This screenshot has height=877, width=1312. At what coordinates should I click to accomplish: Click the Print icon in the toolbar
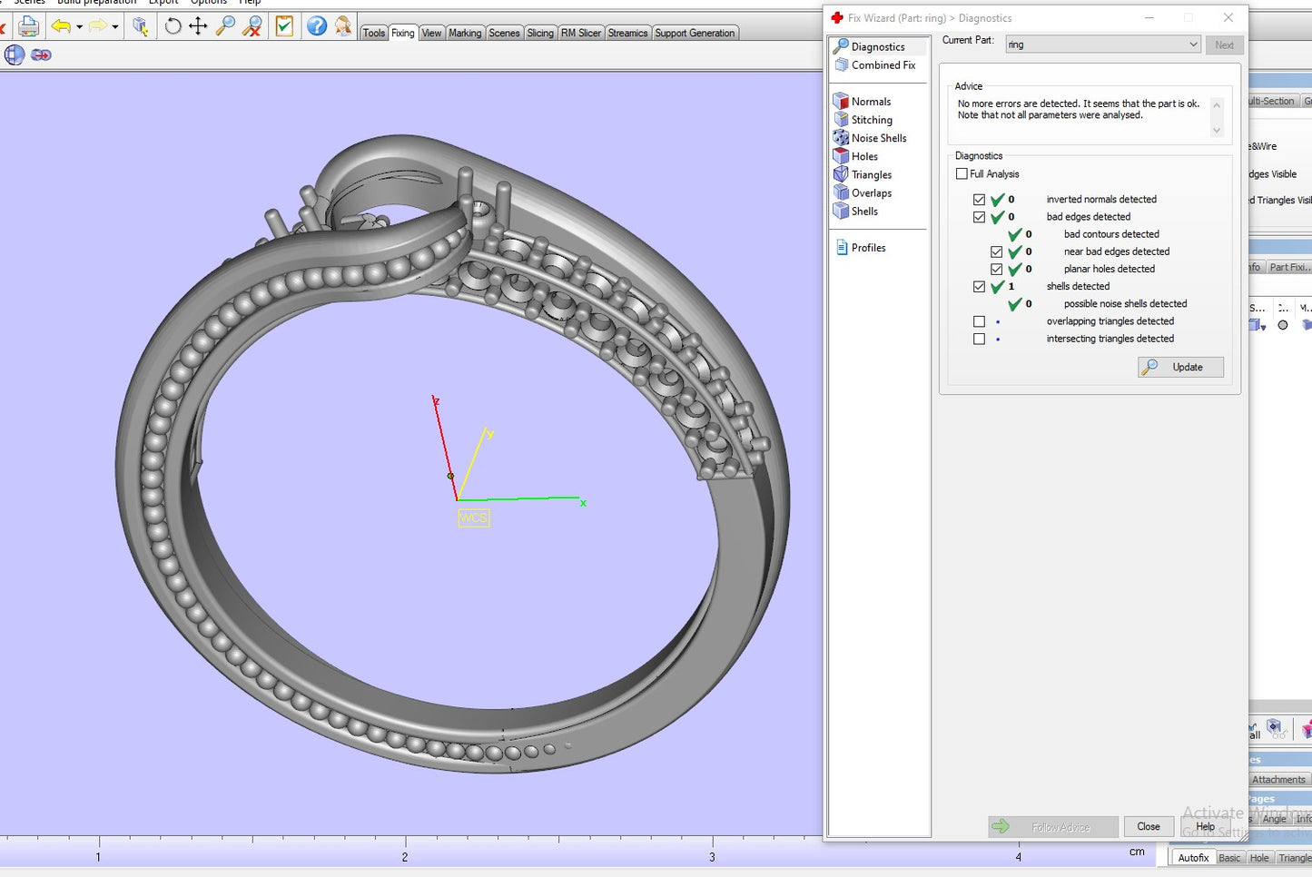(x=28, y=26)
